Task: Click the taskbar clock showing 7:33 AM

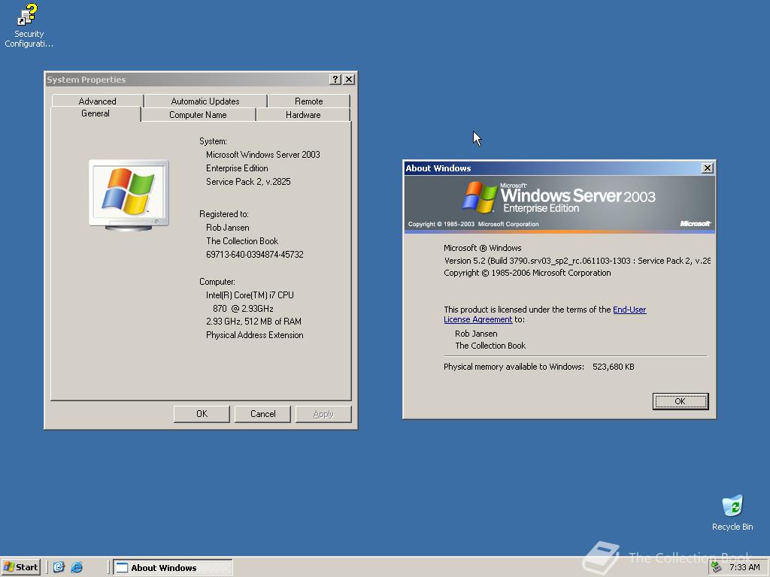Action: point(744,567)
